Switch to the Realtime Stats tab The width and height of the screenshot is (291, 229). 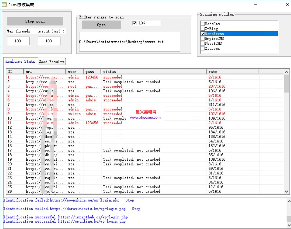tap(20, 61)
